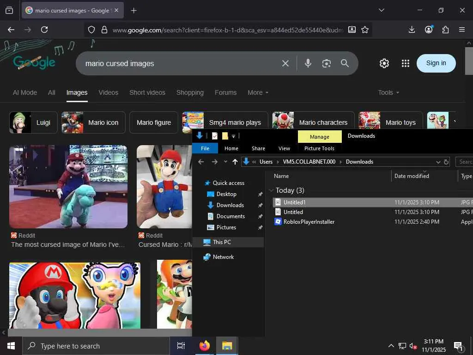This screenshot has height=355, width=473.
Task: Bookmark this page with the star
Action: (365, 30)
